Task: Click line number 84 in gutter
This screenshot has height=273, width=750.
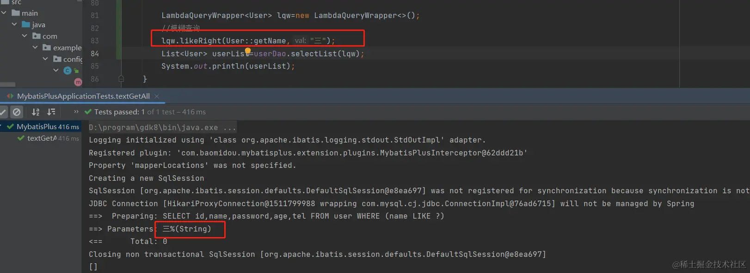Action: 95,53
